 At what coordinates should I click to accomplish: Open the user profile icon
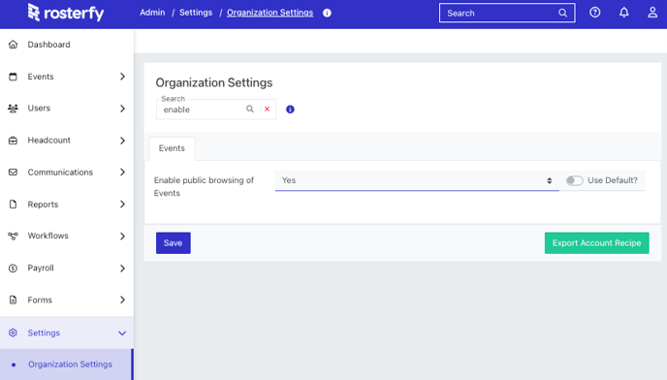652,13
